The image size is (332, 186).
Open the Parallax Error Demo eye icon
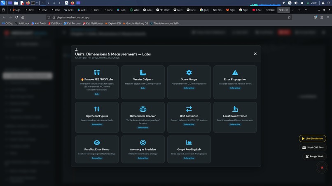tap(97, 142)
